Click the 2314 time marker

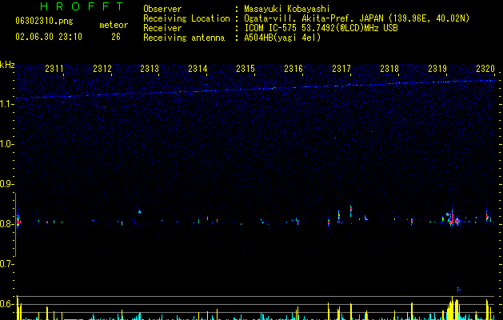click(198, 69)
